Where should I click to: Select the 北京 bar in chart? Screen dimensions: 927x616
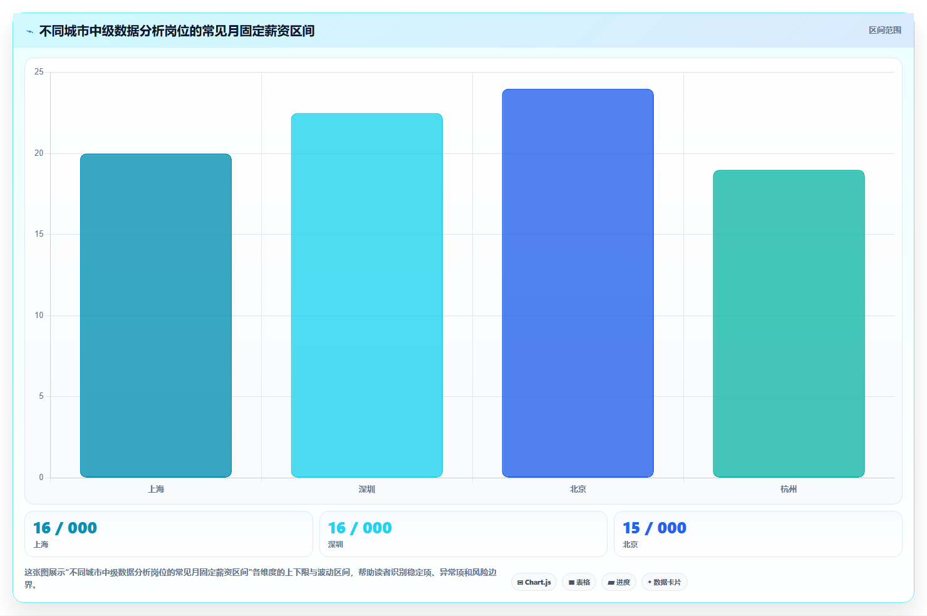coord(577,283)
